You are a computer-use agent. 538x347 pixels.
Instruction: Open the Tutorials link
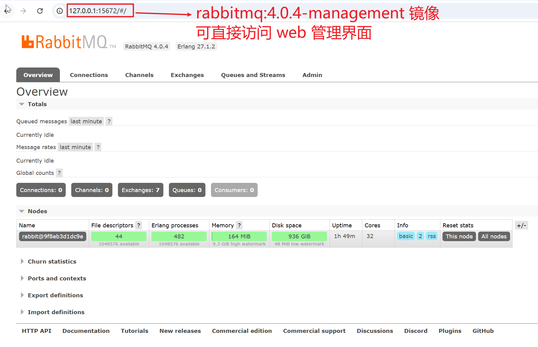pyautogui.click(x=134, y=331)
